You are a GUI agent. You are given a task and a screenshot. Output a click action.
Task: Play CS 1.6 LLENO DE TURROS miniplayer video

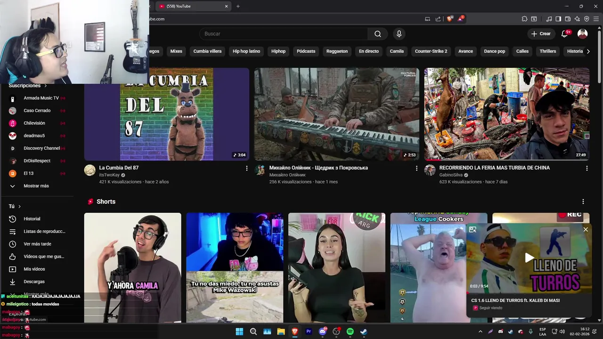coord(529,258)
